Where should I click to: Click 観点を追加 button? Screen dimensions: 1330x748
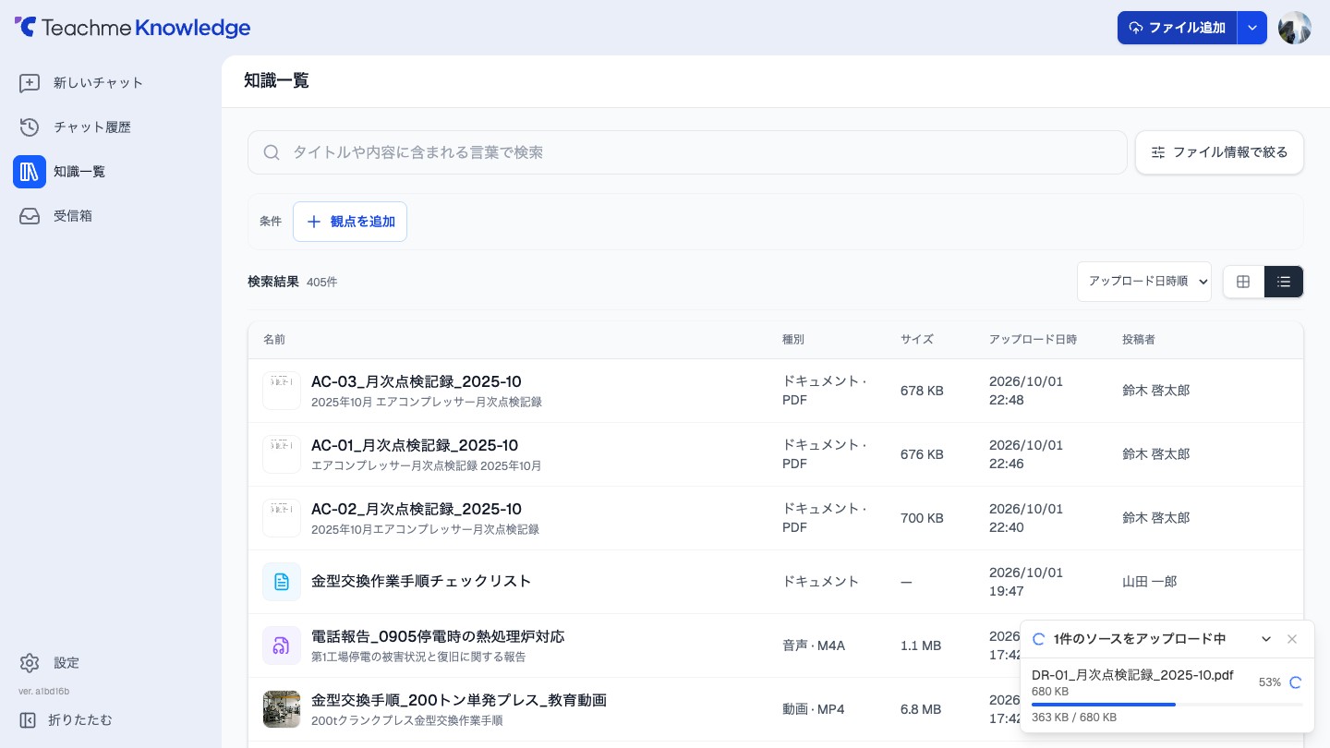[x=350, y=222]
